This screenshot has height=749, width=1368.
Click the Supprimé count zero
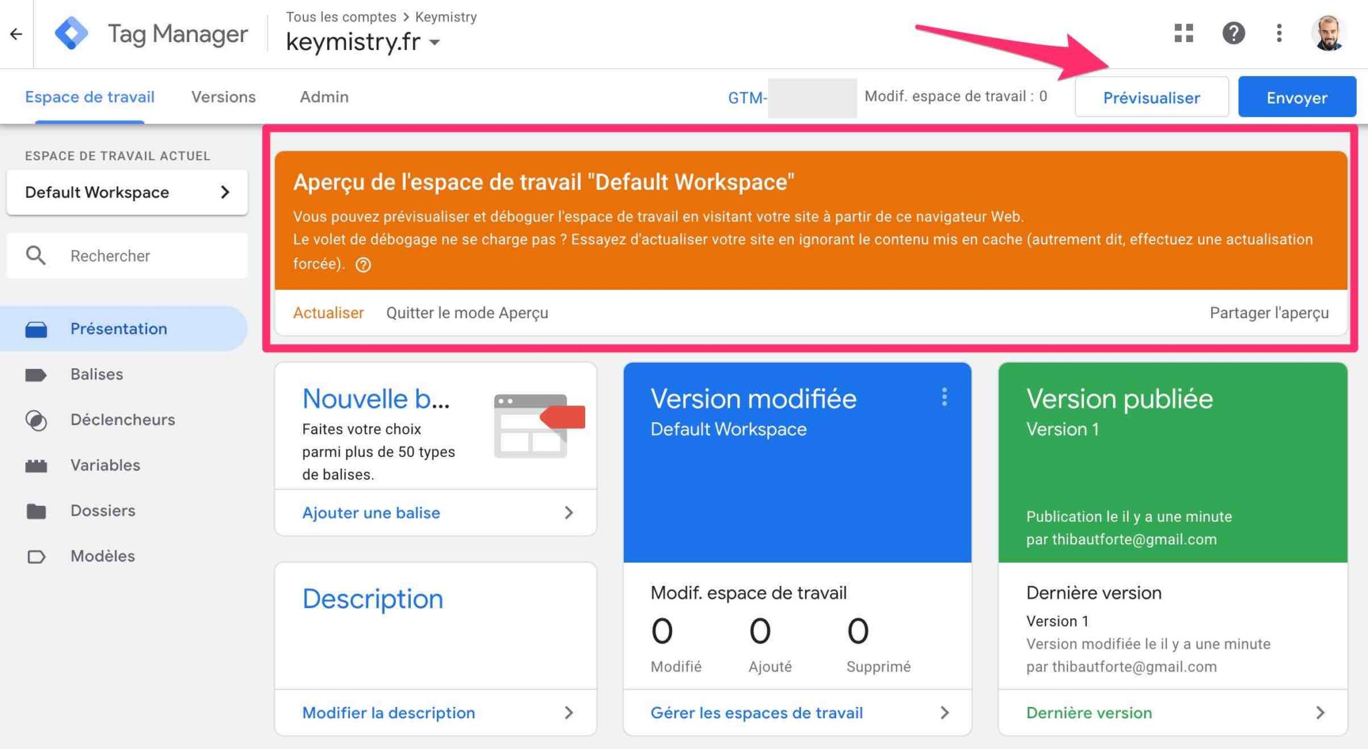tap(858, 631)
